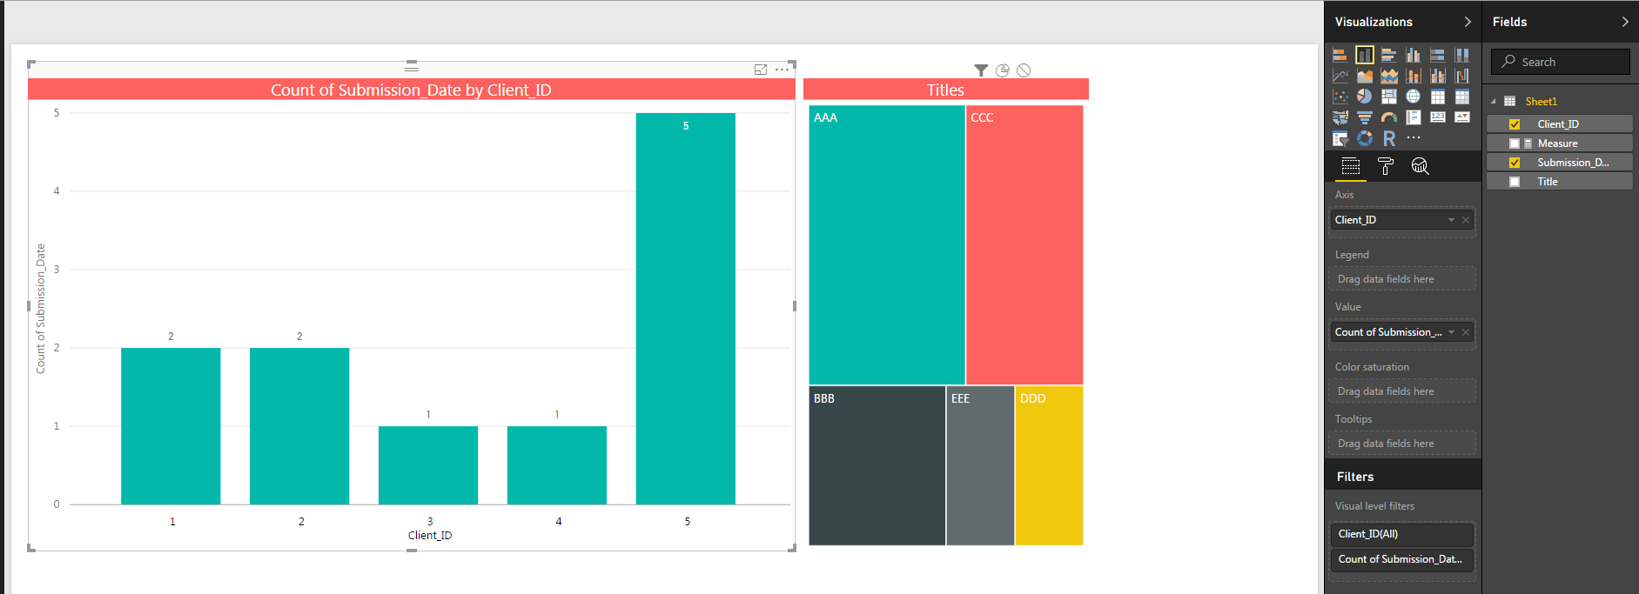Image resolution: width=1639 pixels, height=594 pixels.
Task: Uncheck the Client_ID field checkbox
Action: point(1515,124)
